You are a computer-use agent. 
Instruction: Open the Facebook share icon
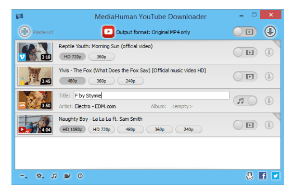(262, 176)
